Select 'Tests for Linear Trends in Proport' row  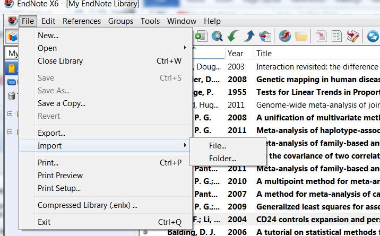pyautogui.click(x=318, y=92)
